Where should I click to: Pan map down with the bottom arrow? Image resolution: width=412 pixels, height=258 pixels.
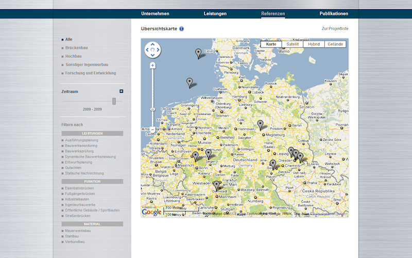pyautogui.click(x=152, y=55)
